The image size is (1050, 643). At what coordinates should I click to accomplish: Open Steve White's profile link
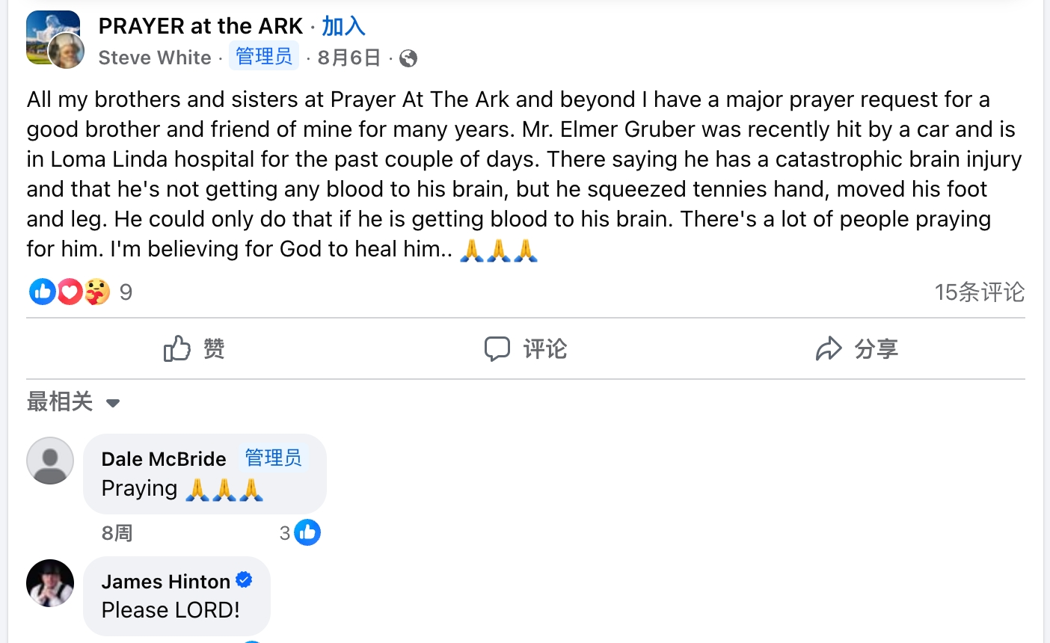[155, 58]
